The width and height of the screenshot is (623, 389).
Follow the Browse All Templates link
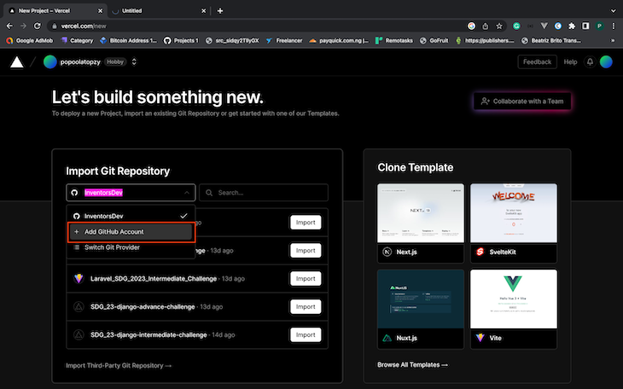(x=412, y=365)
